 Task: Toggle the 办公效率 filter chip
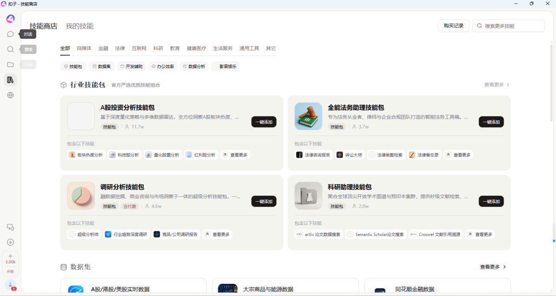coord(163,66)
